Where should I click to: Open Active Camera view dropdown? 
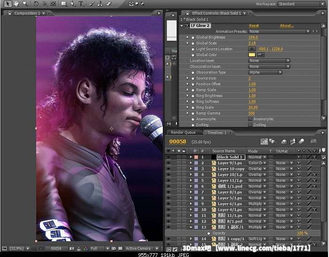(142, 249)
